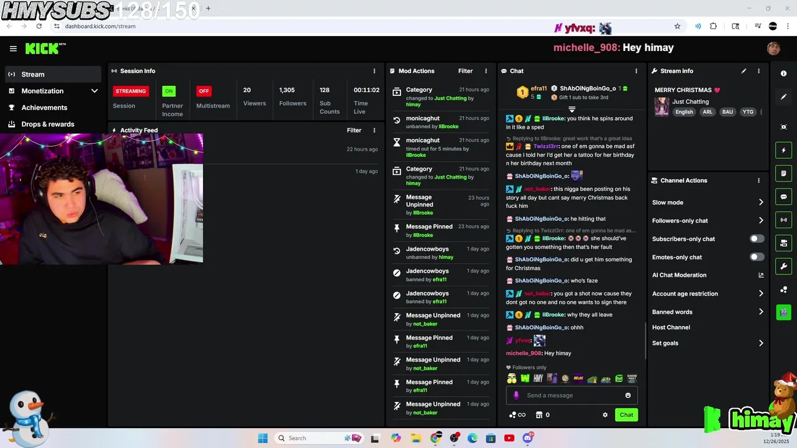Open Stream info three-dot menu
Screen dimensions: 797x448
pos(758,71)
